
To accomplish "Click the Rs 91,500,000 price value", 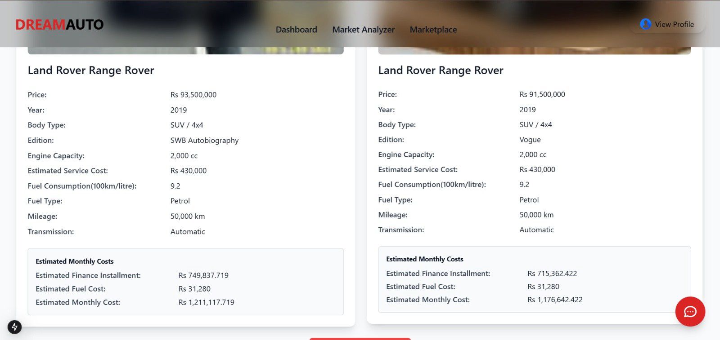I will (x=542, y=94).
